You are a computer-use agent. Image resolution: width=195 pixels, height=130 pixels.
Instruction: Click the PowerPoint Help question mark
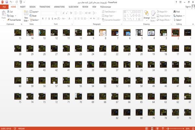tap(176, 2)
